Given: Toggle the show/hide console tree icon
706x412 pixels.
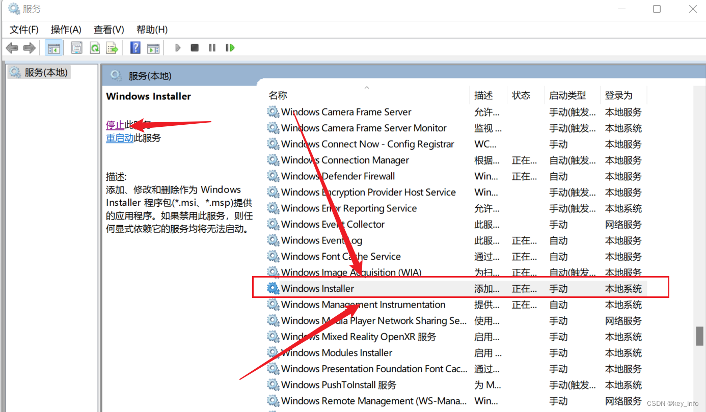Looking at the screenshot, I should point(54,48).
